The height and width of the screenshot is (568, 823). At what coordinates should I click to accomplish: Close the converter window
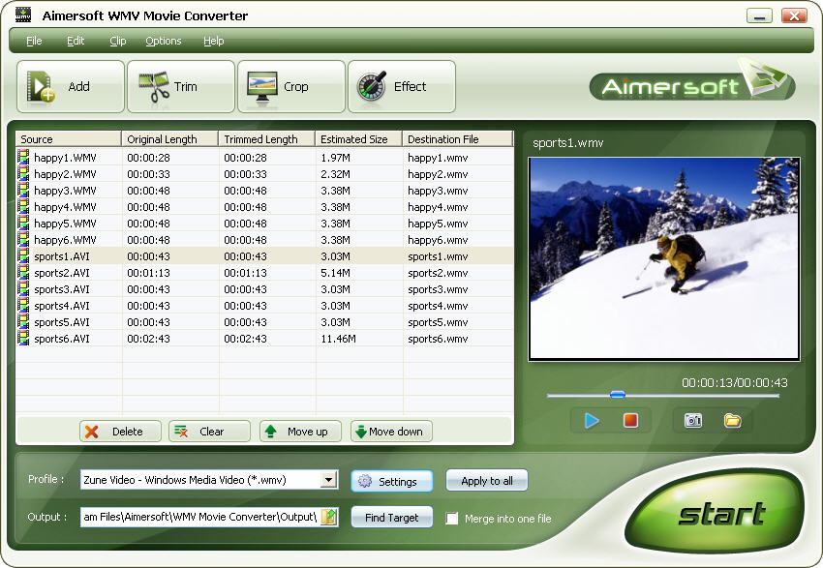tap(794, 15)
